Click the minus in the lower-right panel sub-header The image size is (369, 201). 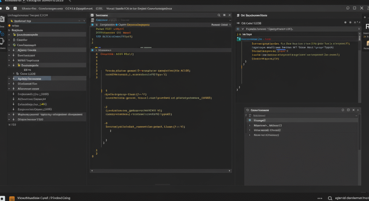click(356, 115)
